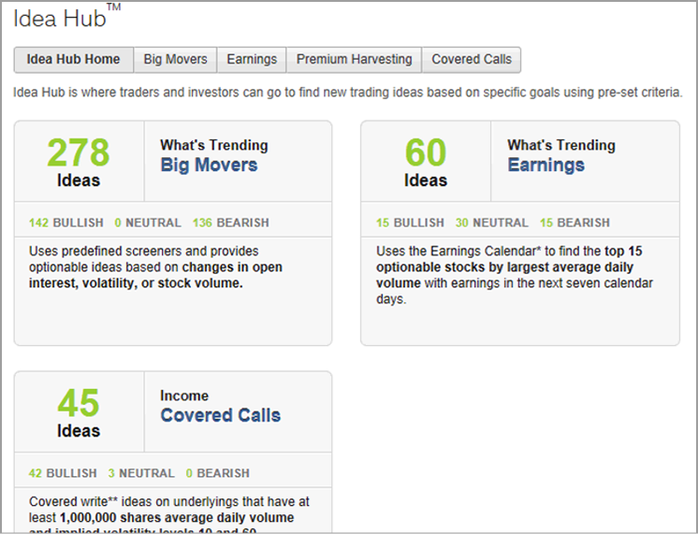698x534 pixels.
Task: Click the 45 Ideas count
Action: [79, 412]
